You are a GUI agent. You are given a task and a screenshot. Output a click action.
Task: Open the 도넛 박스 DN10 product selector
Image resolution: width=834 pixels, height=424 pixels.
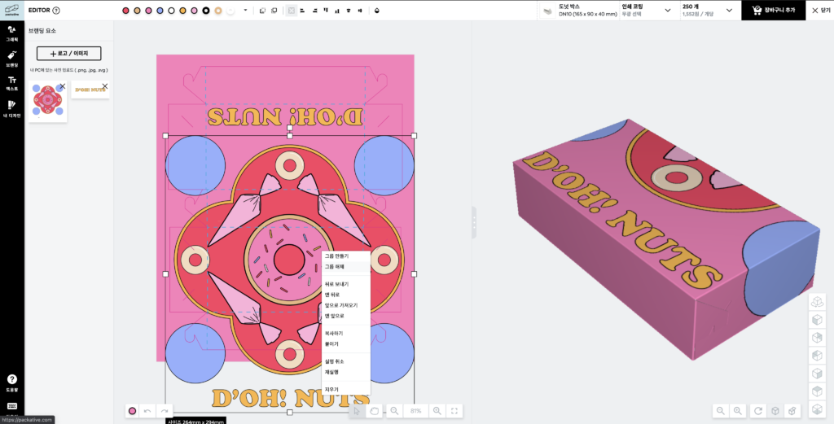(579, 10)
